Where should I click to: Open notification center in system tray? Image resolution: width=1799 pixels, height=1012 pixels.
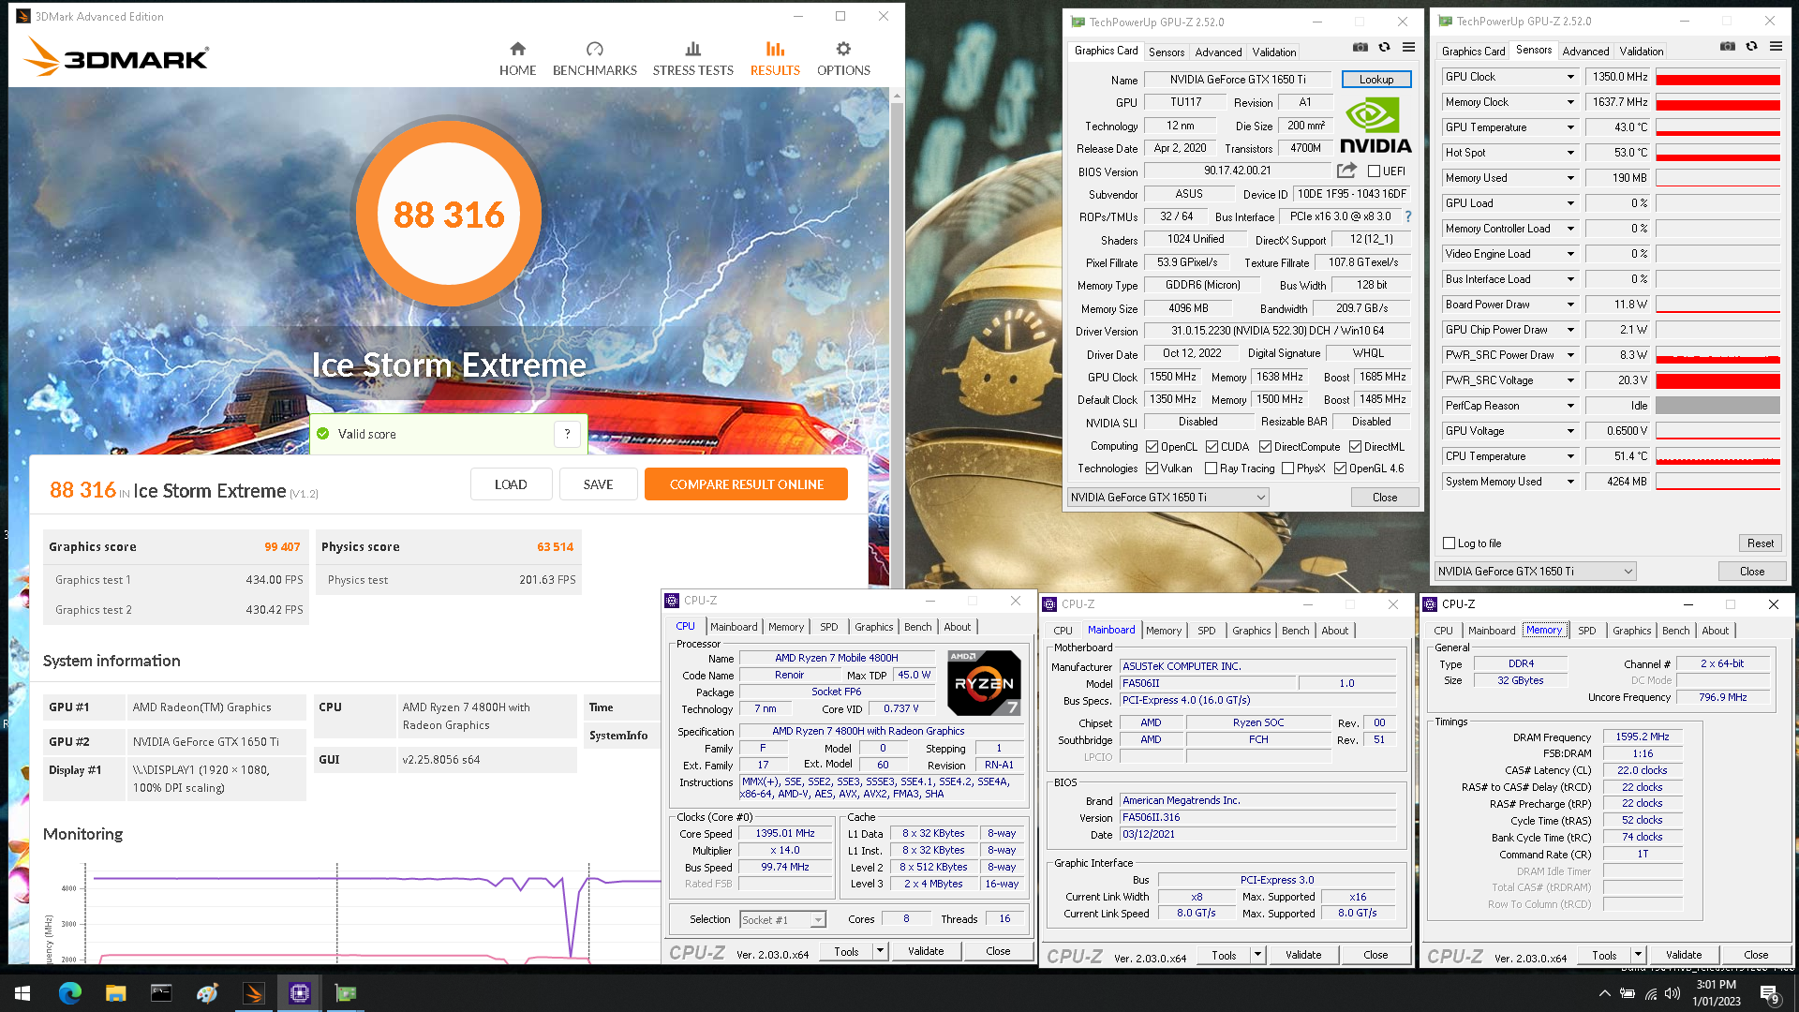pyautogui.click(x=1770, y=993)
